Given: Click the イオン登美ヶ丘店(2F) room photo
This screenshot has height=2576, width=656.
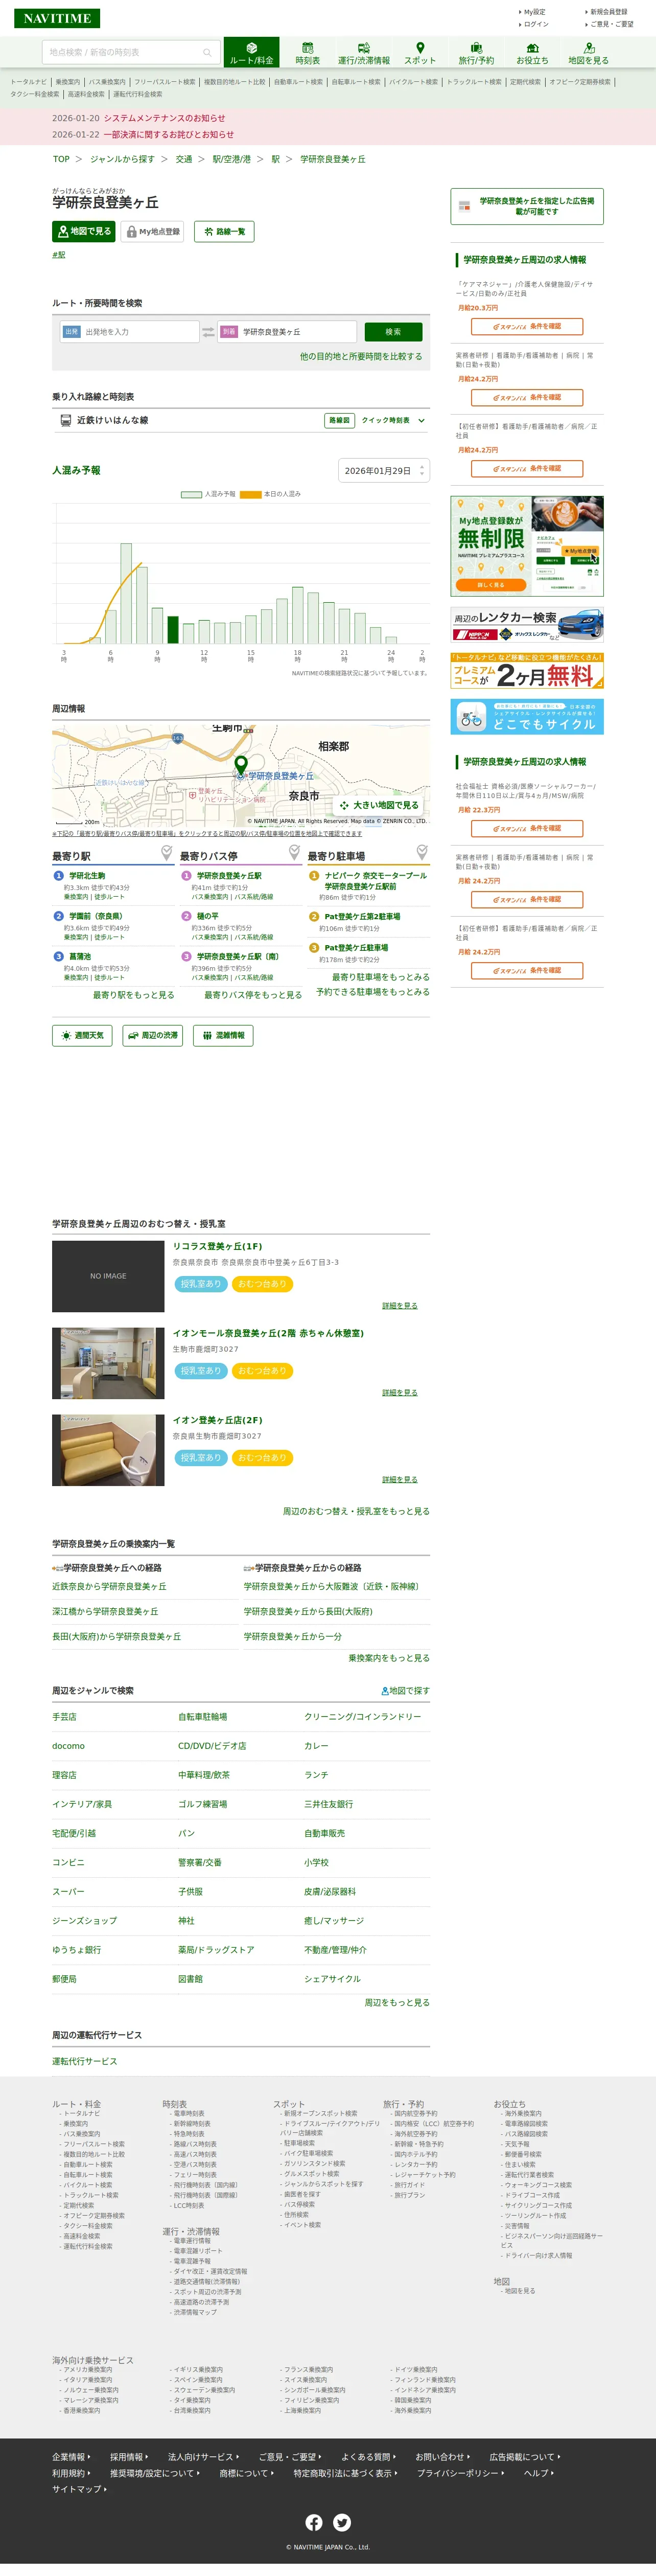Looking at the screenshot, I should 108,1450.
